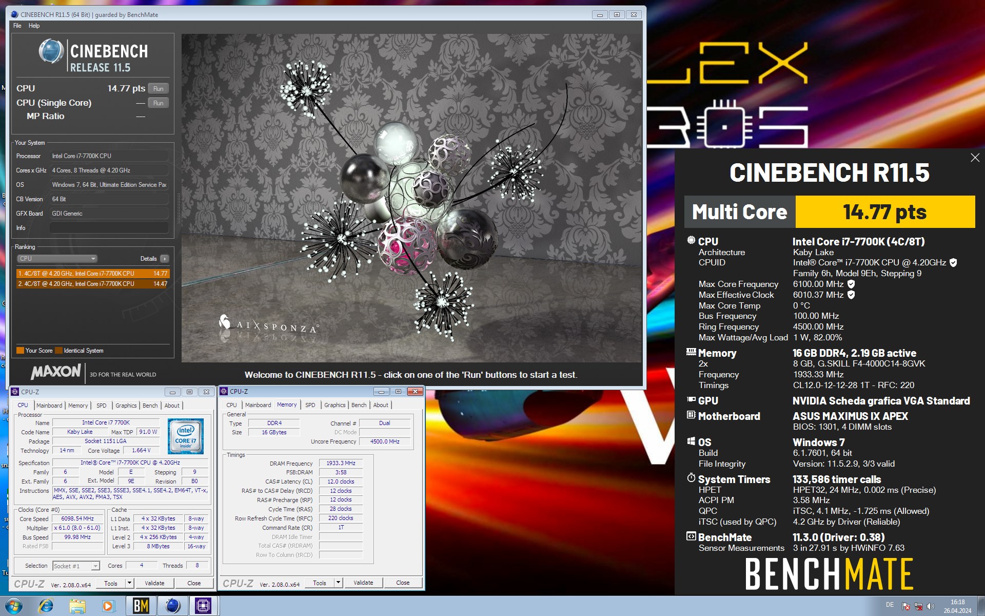This screenshot has width=985, height=616.
Task: Open the Windows Start menu
Action: [14, 606]
